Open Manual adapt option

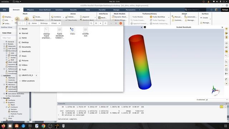click(x=177, y=17)
